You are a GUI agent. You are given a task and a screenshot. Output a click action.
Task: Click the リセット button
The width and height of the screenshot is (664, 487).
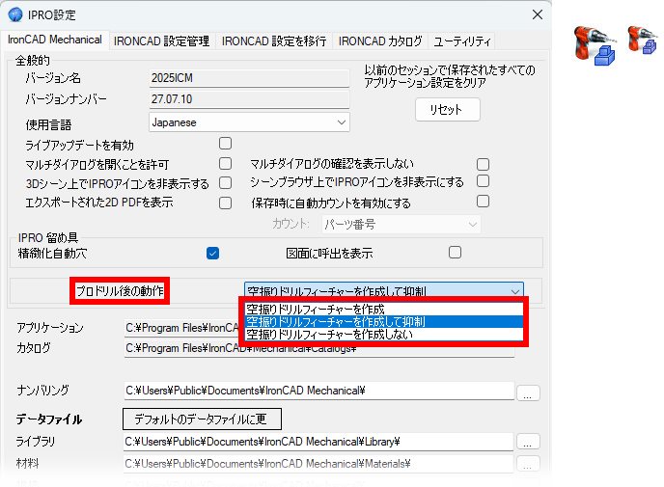coord(448,110)
